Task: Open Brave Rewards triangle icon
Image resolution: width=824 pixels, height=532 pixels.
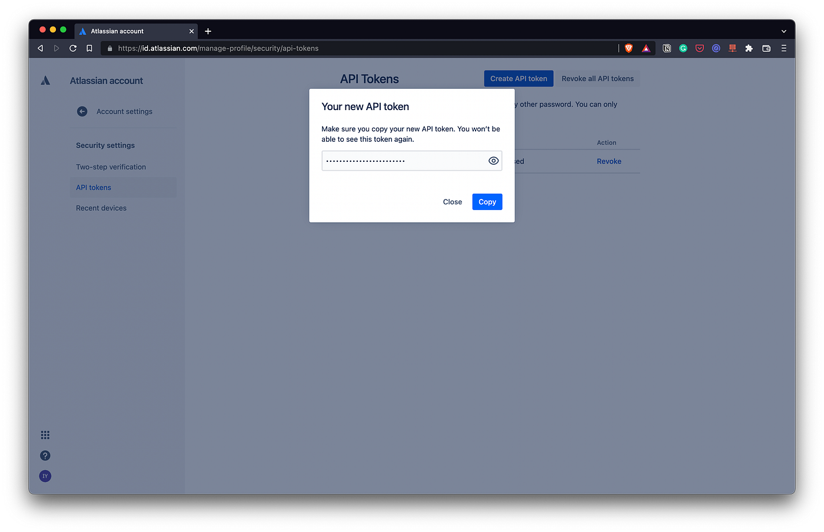Action: (646, 48)
